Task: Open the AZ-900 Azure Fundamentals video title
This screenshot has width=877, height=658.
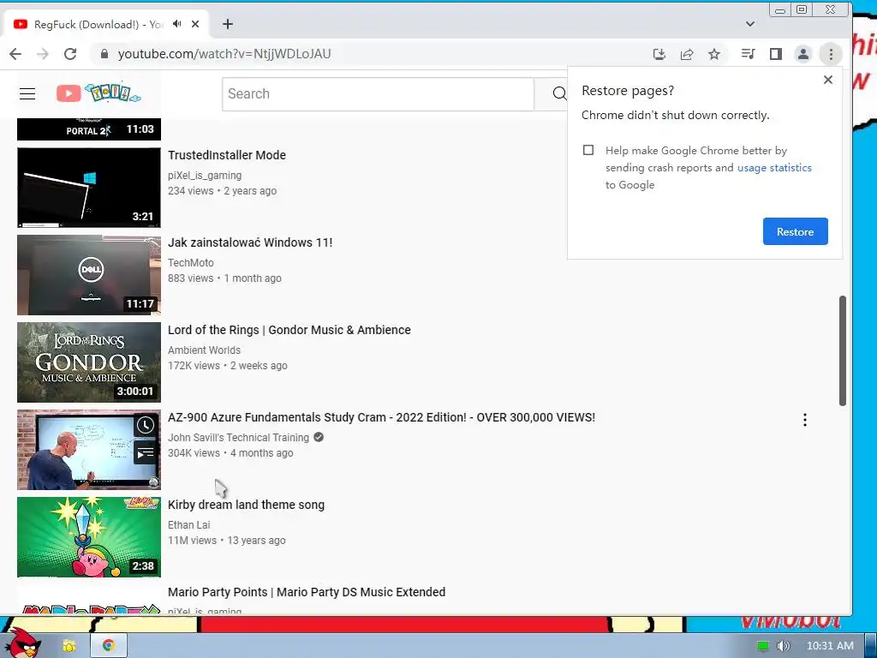Action: click(381, 417)
